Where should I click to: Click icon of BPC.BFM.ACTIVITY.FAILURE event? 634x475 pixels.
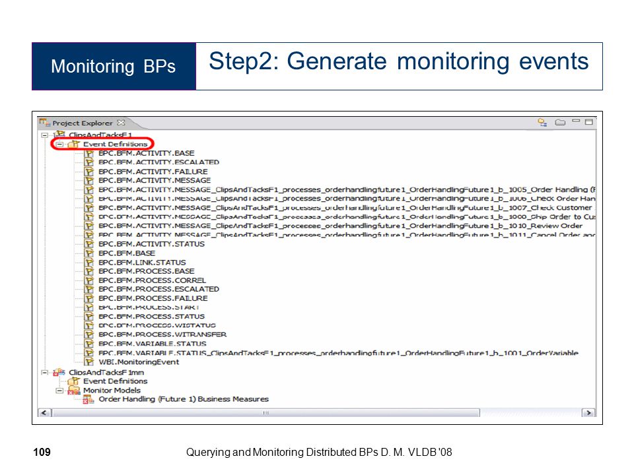89,172
